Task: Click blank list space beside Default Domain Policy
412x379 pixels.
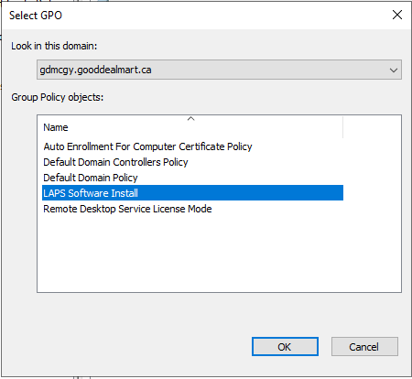Action: point(241,178)
